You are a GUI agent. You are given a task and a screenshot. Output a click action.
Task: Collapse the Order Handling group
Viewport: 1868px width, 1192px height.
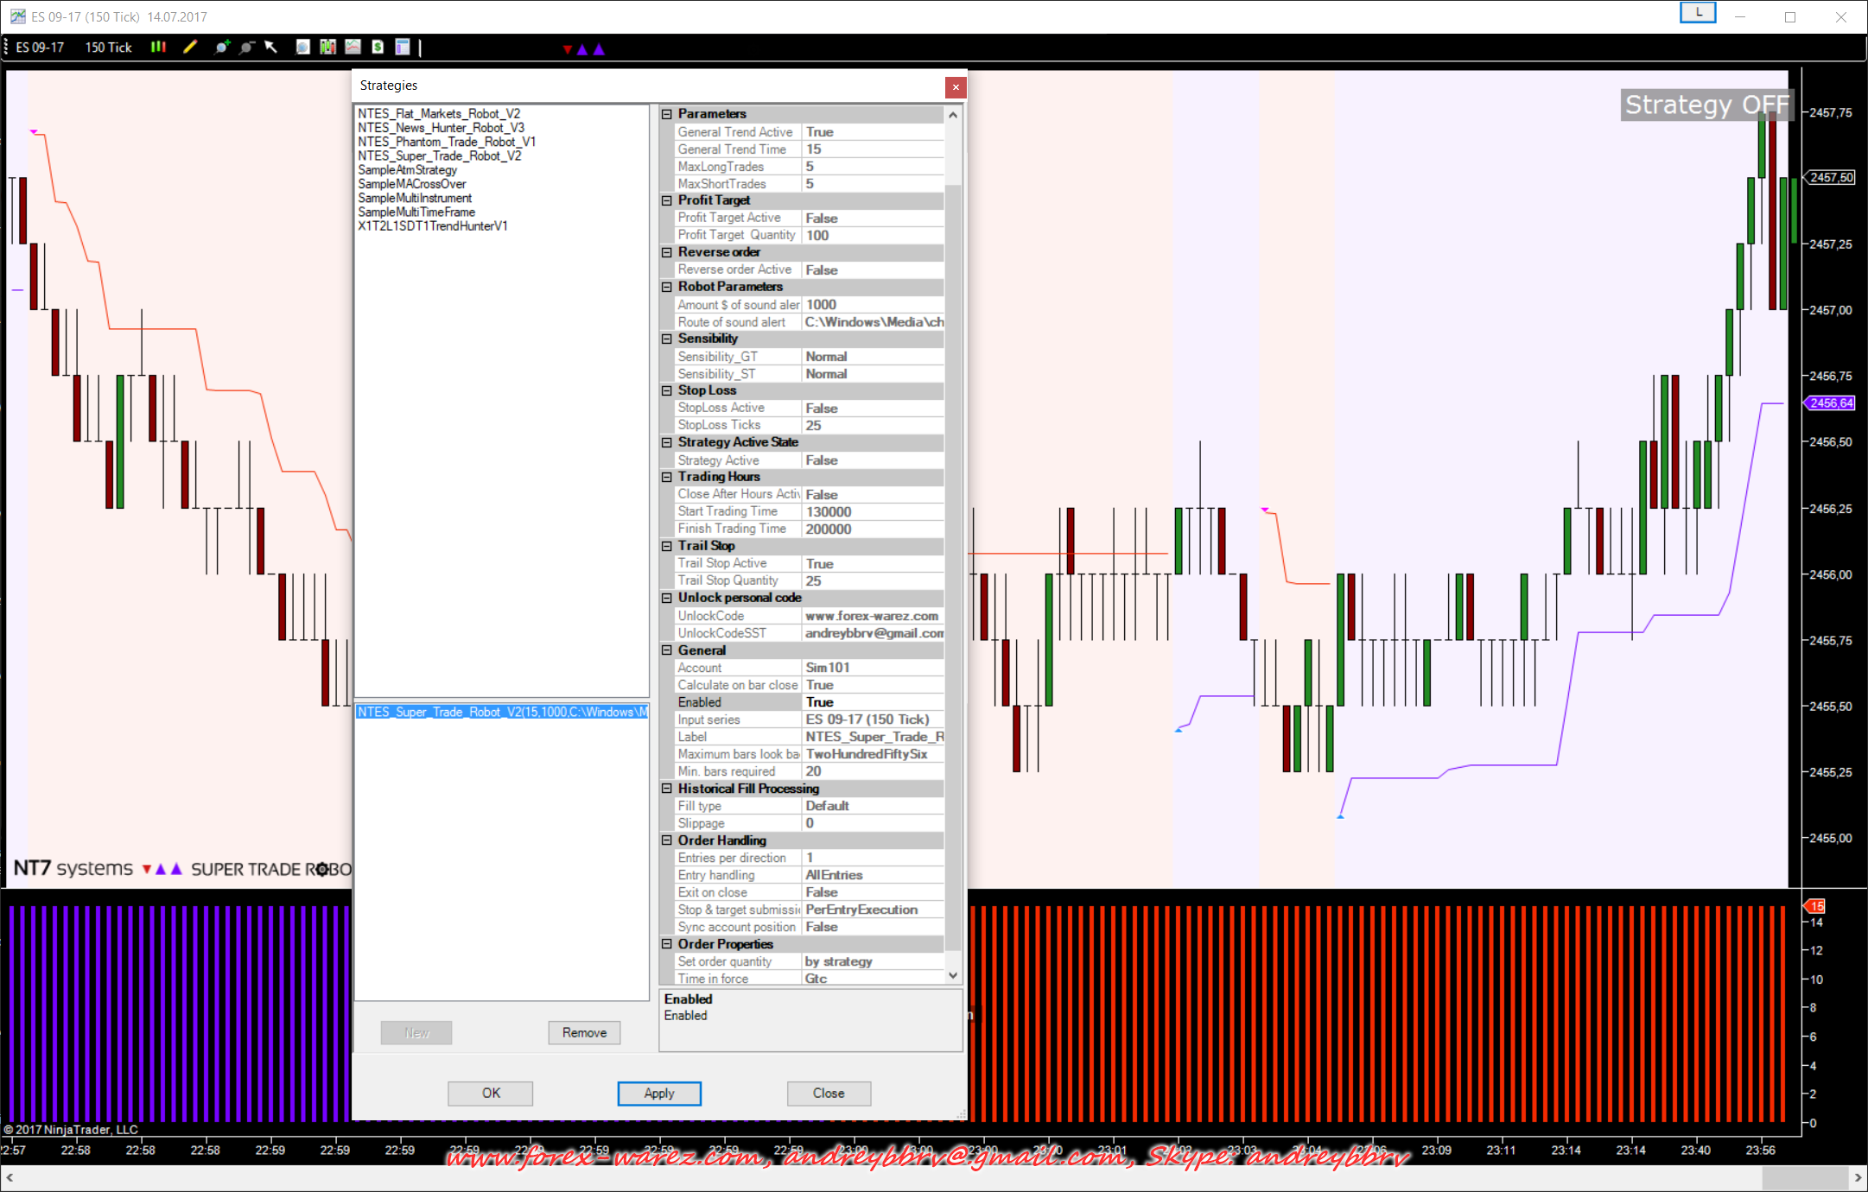point(667,840)
